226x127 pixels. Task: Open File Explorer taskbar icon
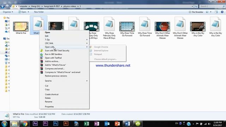(x=14, y=123)
